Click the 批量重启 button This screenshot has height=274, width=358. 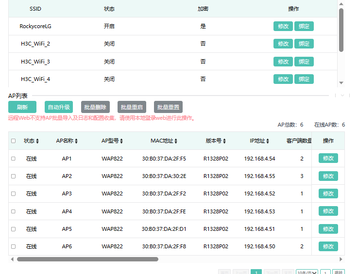click(132, 107)
